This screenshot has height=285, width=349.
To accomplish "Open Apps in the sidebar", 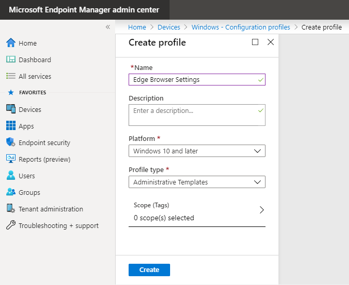I will point(26,126).
